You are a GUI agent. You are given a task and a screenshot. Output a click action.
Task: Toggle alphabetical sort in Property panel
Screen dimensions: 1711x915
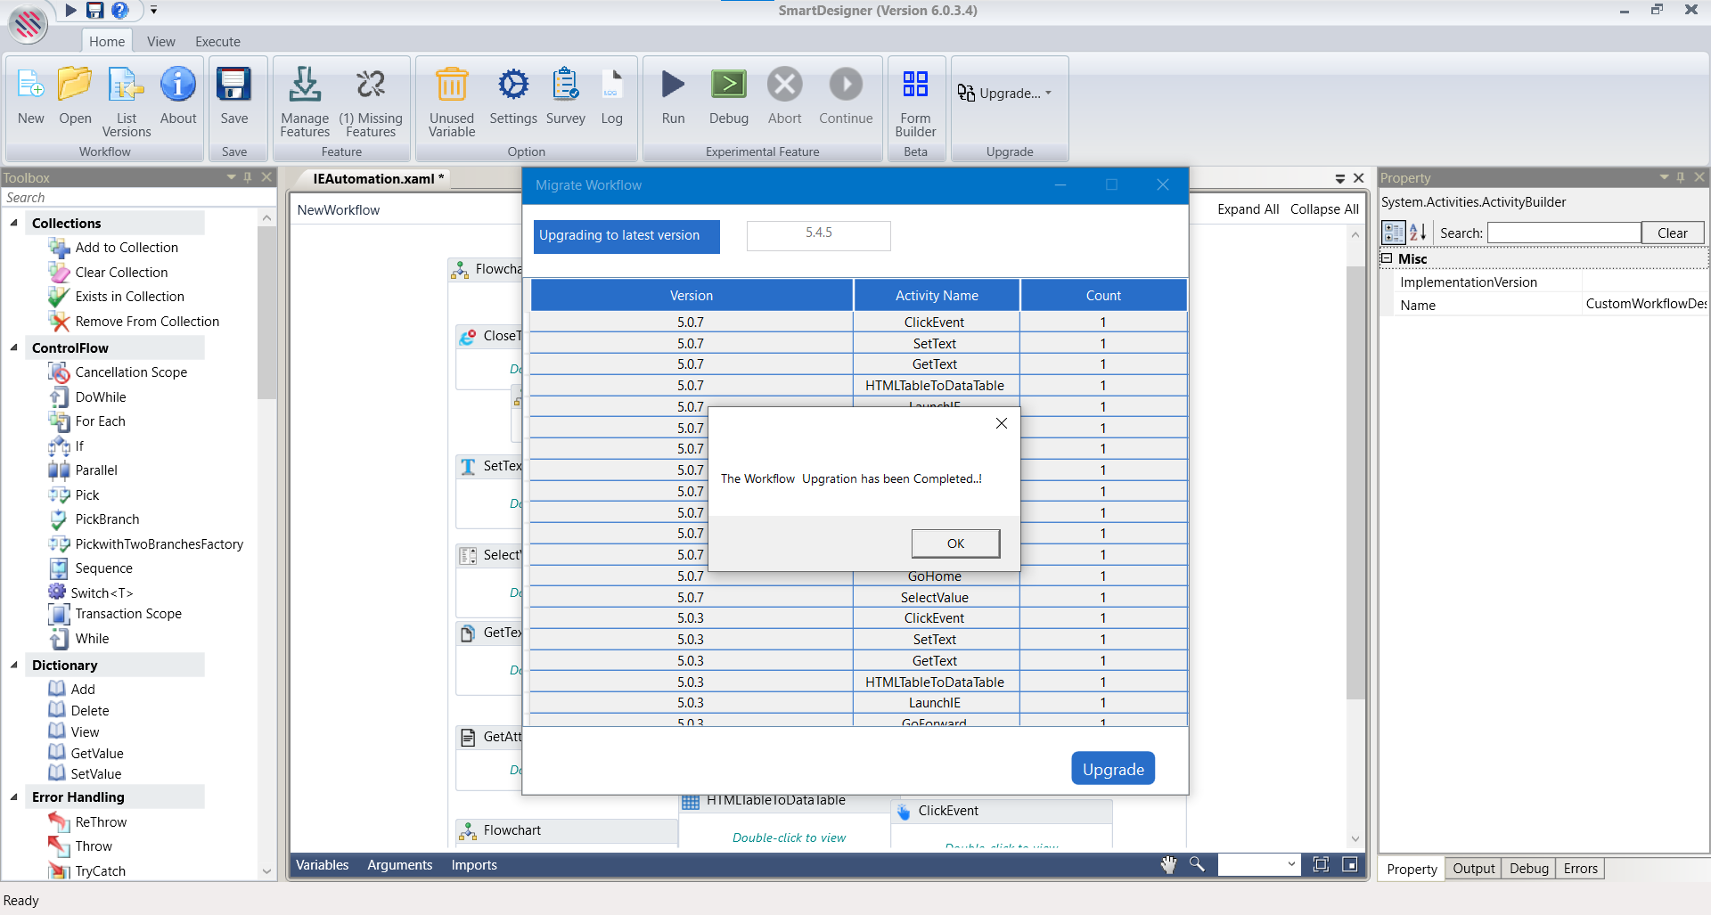click(x=1419, y=233)
